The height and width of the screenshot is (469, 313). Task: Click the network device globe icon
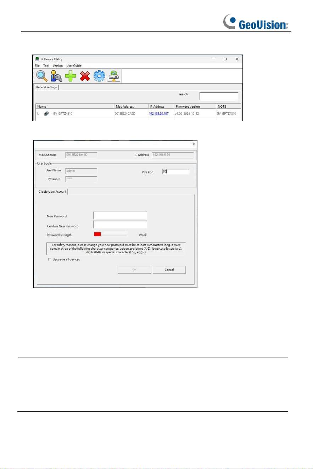(114, 76)
